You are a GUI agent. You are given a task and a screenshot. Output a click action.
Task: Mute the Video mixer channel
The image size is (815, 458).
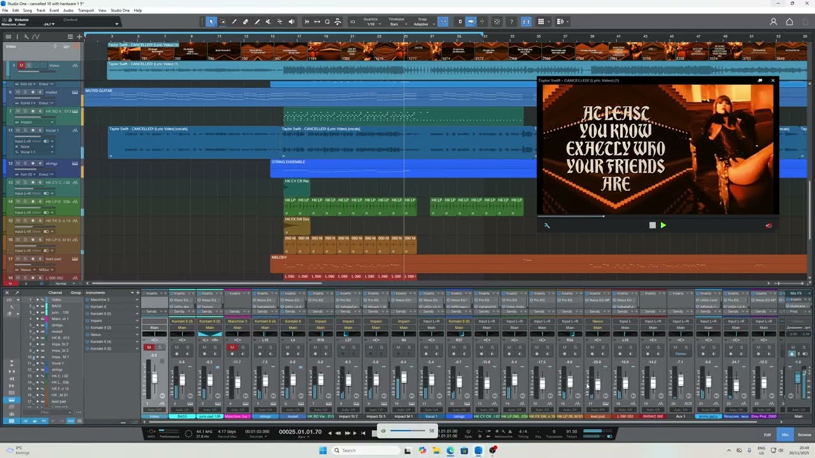[149, 347]
